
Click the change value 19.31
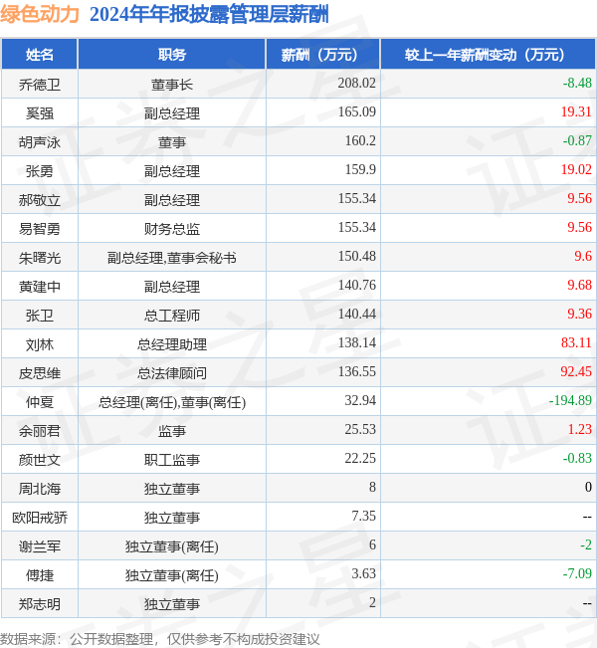(x=576, y=112)
